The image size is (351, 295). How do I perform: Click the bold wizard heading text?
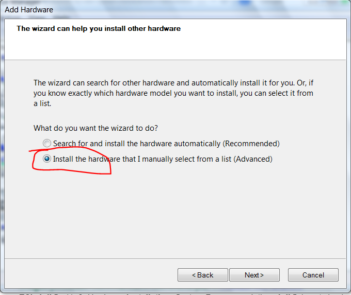point(99,29)
